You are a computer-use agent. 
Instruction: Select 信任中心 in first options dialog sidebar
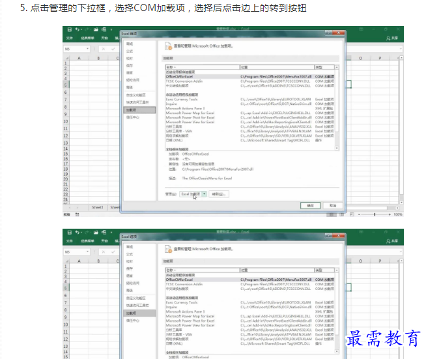click(x=133, y=117)
